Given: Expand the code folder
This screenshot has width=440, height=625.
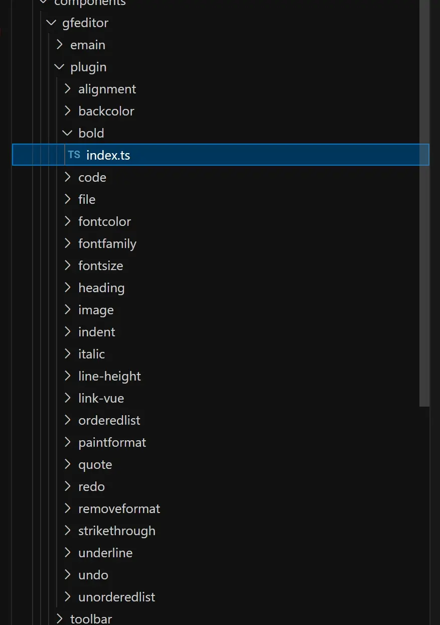Looking at the screenshot, I should [x=92, y=178].
